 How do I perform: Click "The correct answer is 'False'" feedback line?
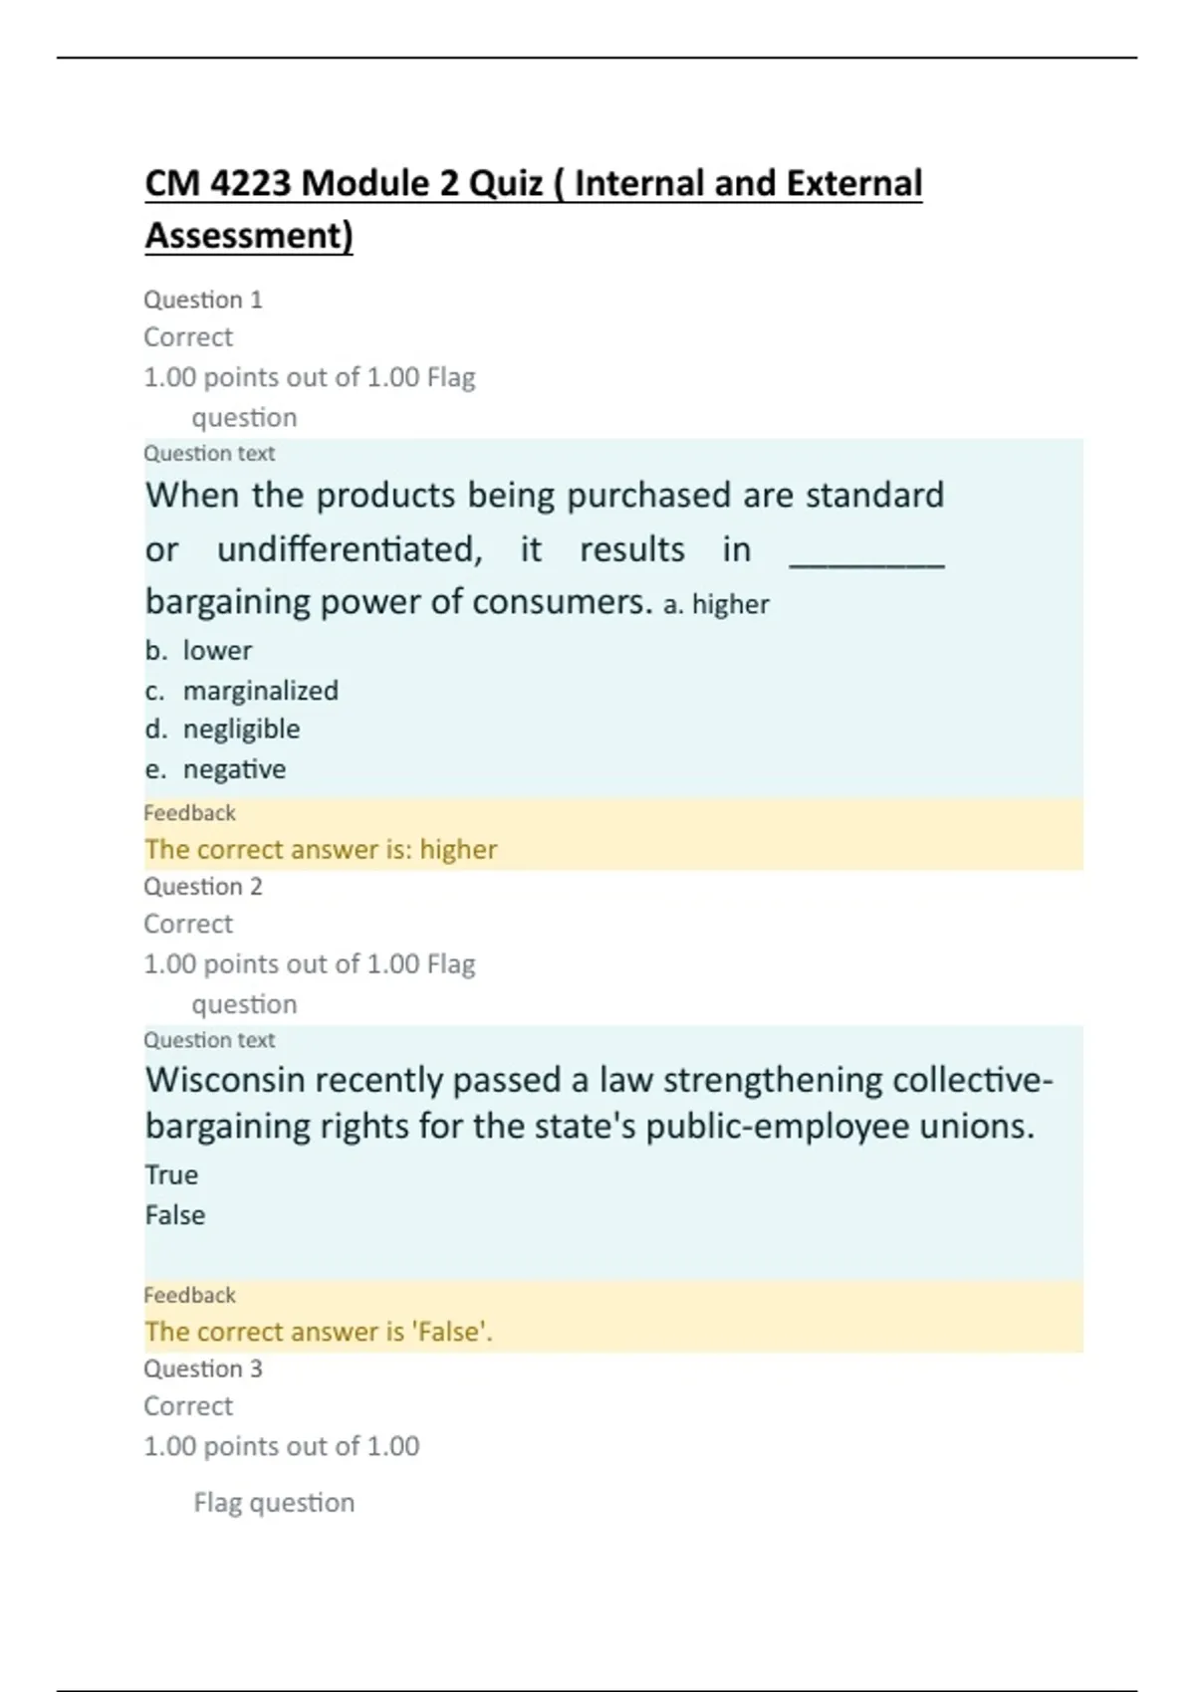[x=319, y=1331]
